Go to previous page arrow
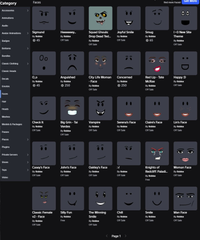The height and width of the screenshot is (240, 200). coord(107,236)
